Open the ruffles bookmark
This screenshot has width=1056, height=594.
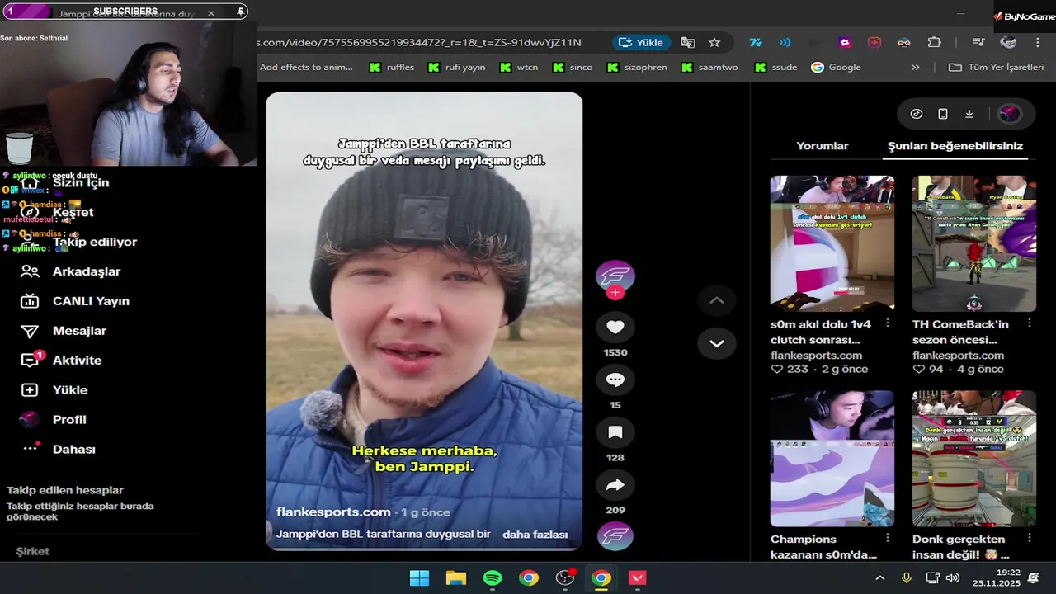tap(392, 68)
